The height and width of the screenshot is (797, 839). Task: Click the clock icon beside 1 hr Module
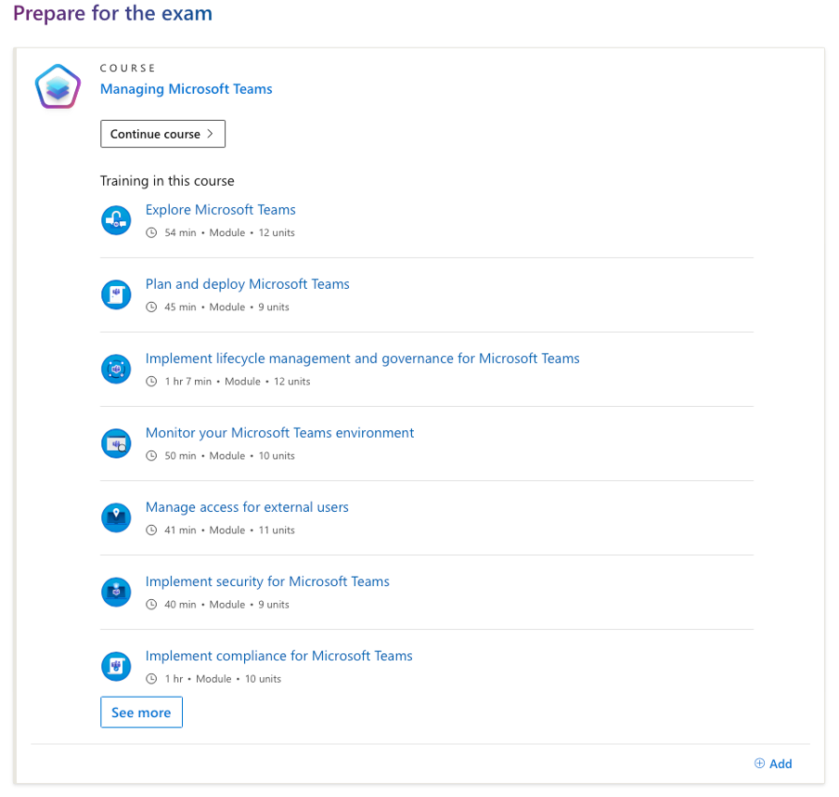152,679
